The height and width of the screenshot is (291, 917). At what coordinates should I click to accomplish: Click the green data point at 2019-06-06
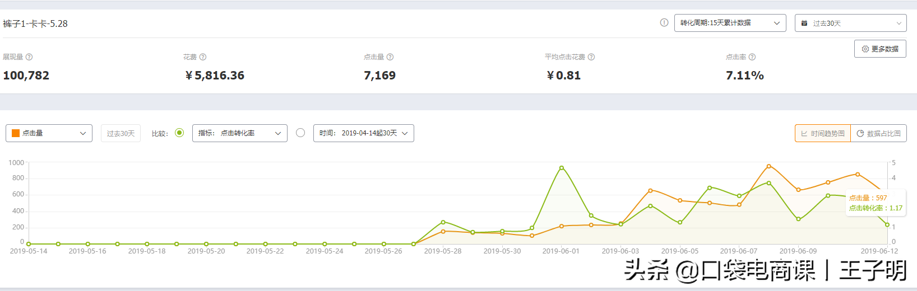pos(710,188)
